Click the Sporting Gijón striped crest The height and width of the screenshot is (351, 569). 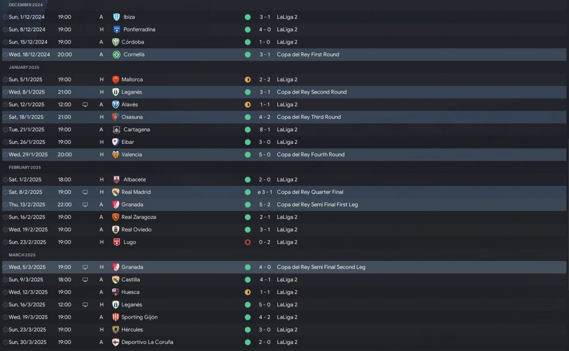[x=116, y=317]
